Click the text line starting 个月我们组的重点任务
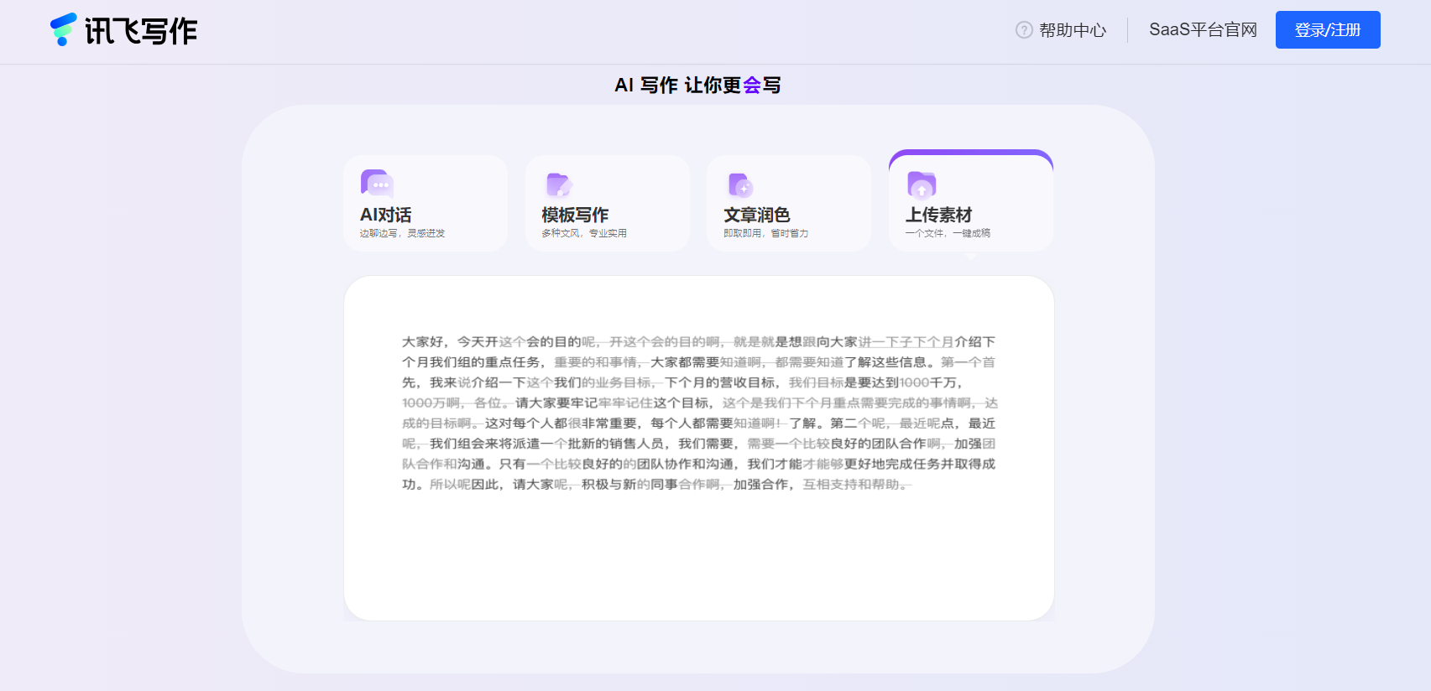The height and width of the screenshot is (691, 1431). (x=698, y=362)
